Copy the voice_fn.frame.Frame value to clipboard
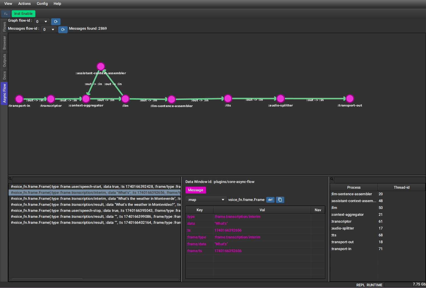Image resolution: width=426 pixels, height=288 pixels. pyautogui.click(x=280, y=200)
